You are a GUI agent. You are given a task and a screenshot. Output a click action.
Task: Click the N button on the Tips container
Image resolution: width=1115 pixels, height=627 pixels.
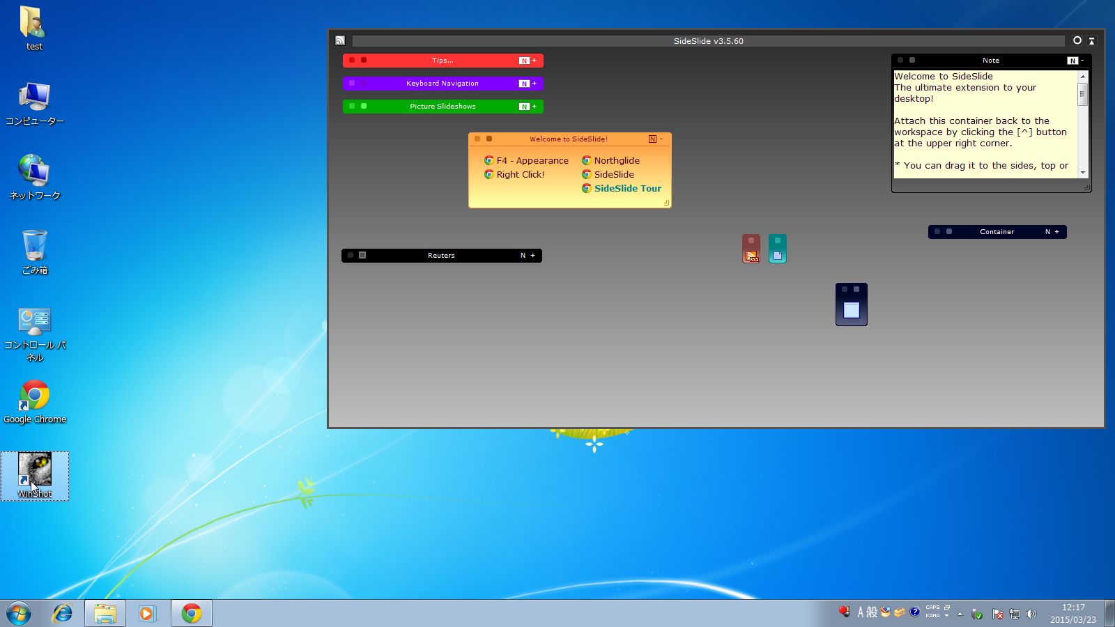tap(524, 61)
